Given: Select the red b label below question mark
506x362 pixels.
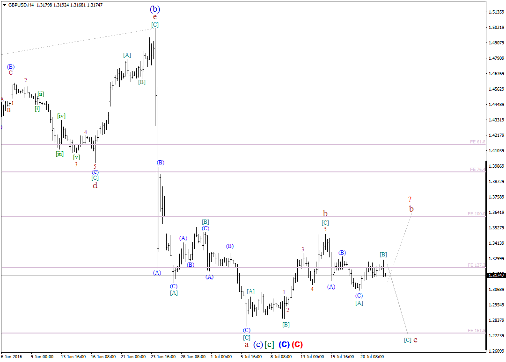Looking at the screenshot, I should pyautogui.click(x=411, y=209).
